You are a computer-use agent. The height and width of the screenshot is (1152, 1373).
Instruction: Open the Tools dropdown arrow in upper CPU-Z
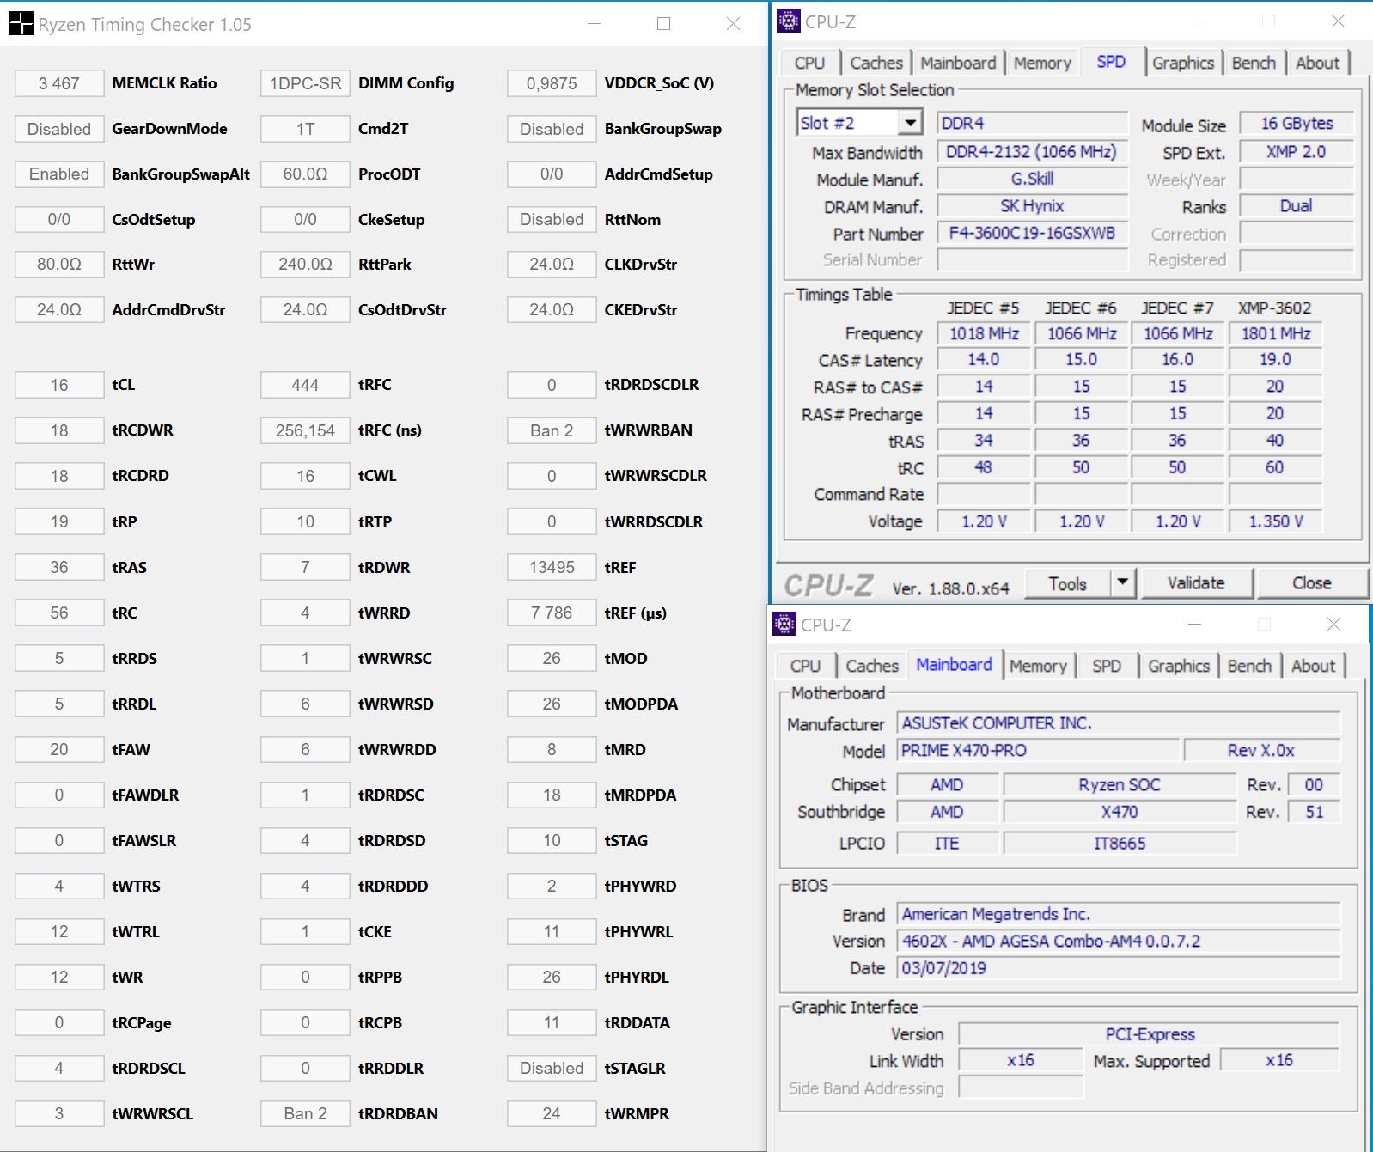(x=1122, y=582)
